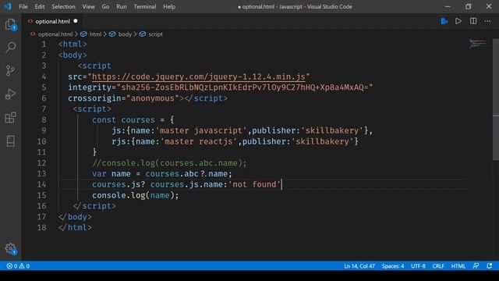
Task: Click the VS Code logo icon
Action: (x=8, y=6)
